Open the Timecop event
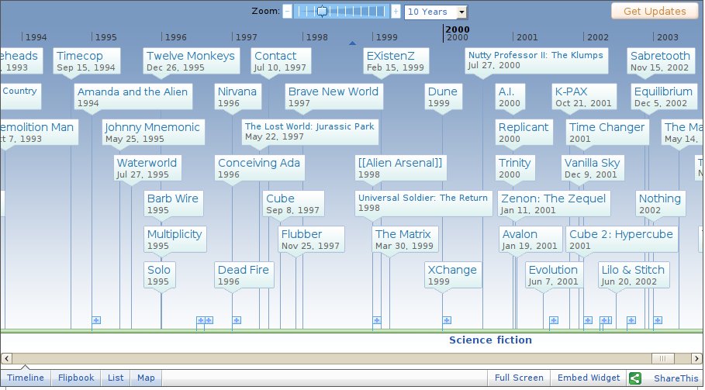Image resolution: width=705 pixels, height=390 pixels. tap(87, 61)
